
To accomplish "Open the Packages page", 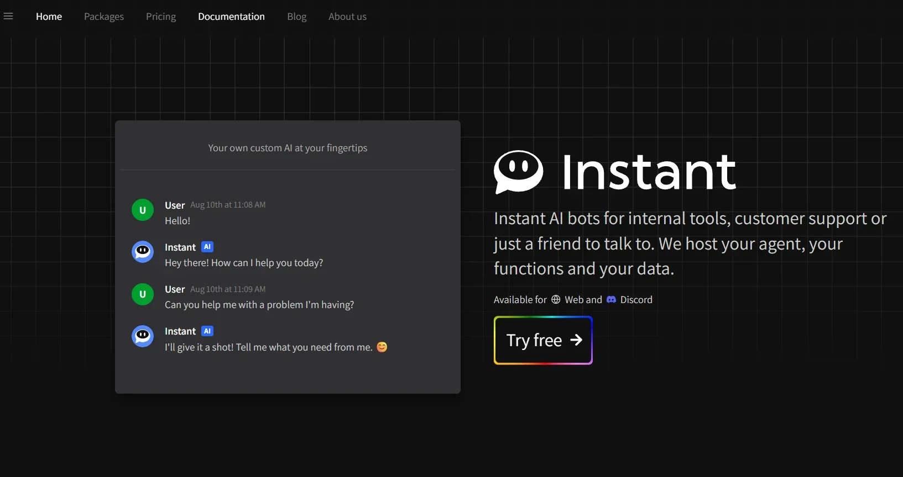I will pos(104,17).
